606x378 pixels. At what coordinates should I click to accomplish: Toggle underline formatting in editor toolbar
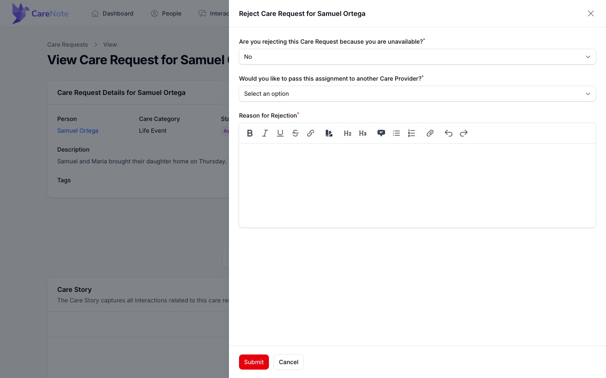[x=280, y=133]
